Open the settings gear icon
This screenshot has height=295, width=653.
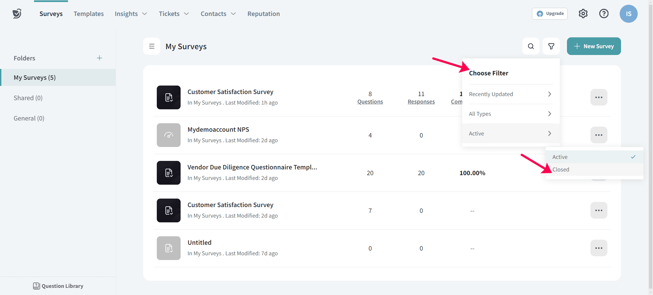583,14
